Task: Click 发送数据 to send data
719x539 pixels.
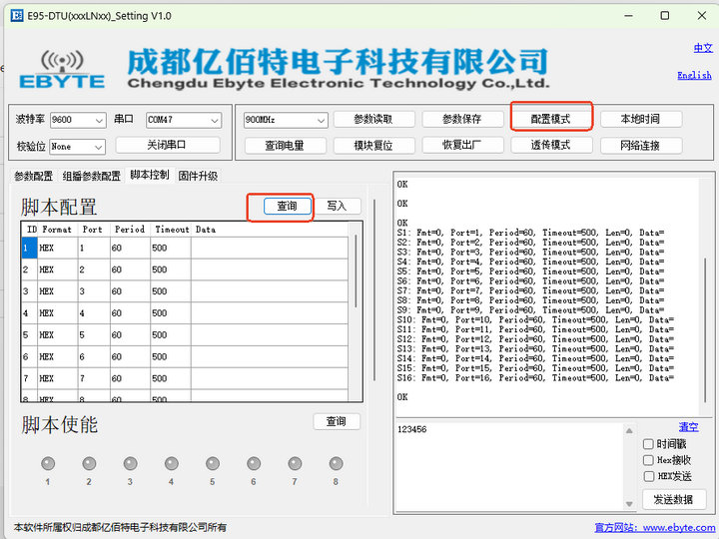Action: [x=672, y=499]
